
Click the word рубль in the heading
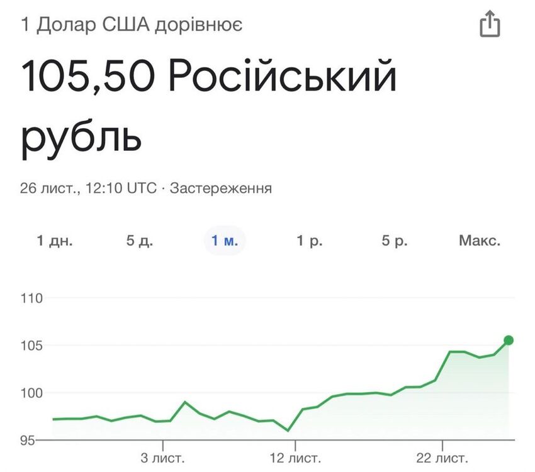pyautogui.click(x=81, y=138)
